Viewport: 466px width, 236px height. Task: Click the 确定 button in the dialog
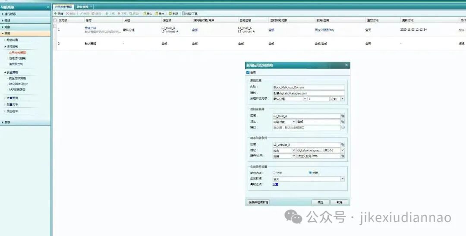coord(320,202)
